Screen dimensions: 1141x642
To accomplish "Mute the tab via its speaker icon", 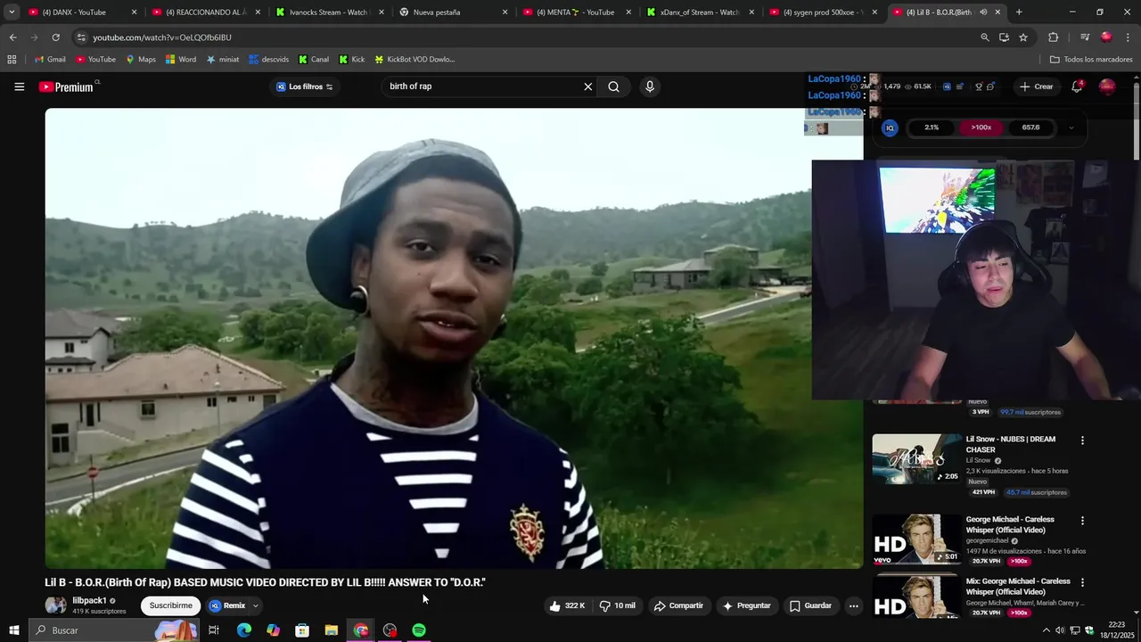I will (983, 12).
